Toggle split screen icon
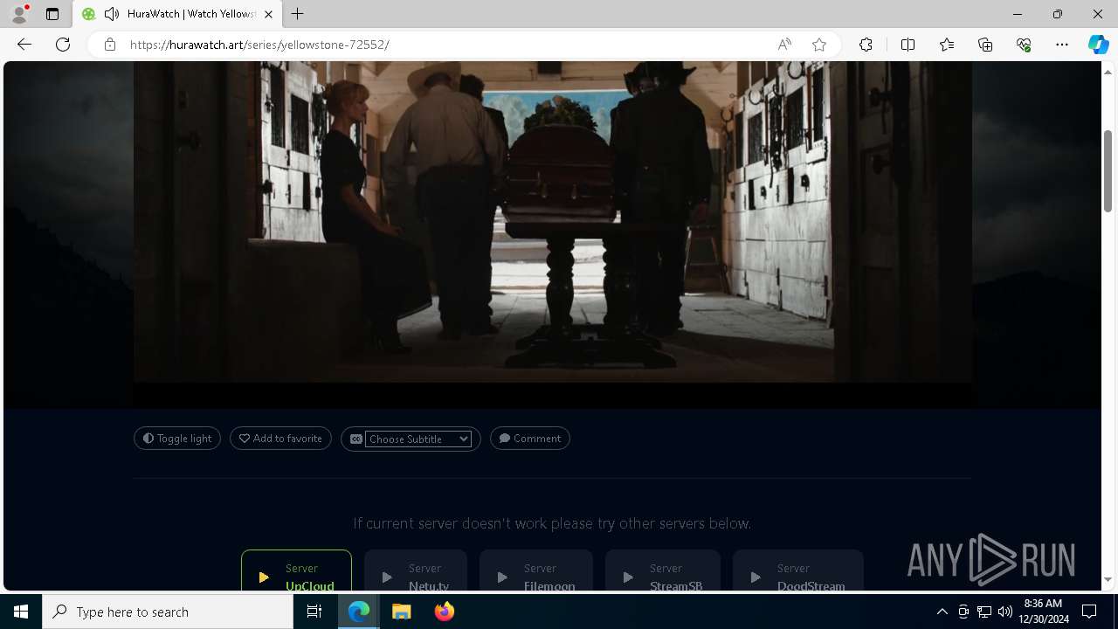Image resolution: width=1118 pixels, height=629 pixels. [x=908, y=45]
